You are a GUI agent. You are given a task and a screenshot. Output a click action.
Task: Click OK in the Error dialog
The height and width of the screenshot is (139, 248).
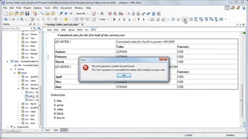point(124,76)
